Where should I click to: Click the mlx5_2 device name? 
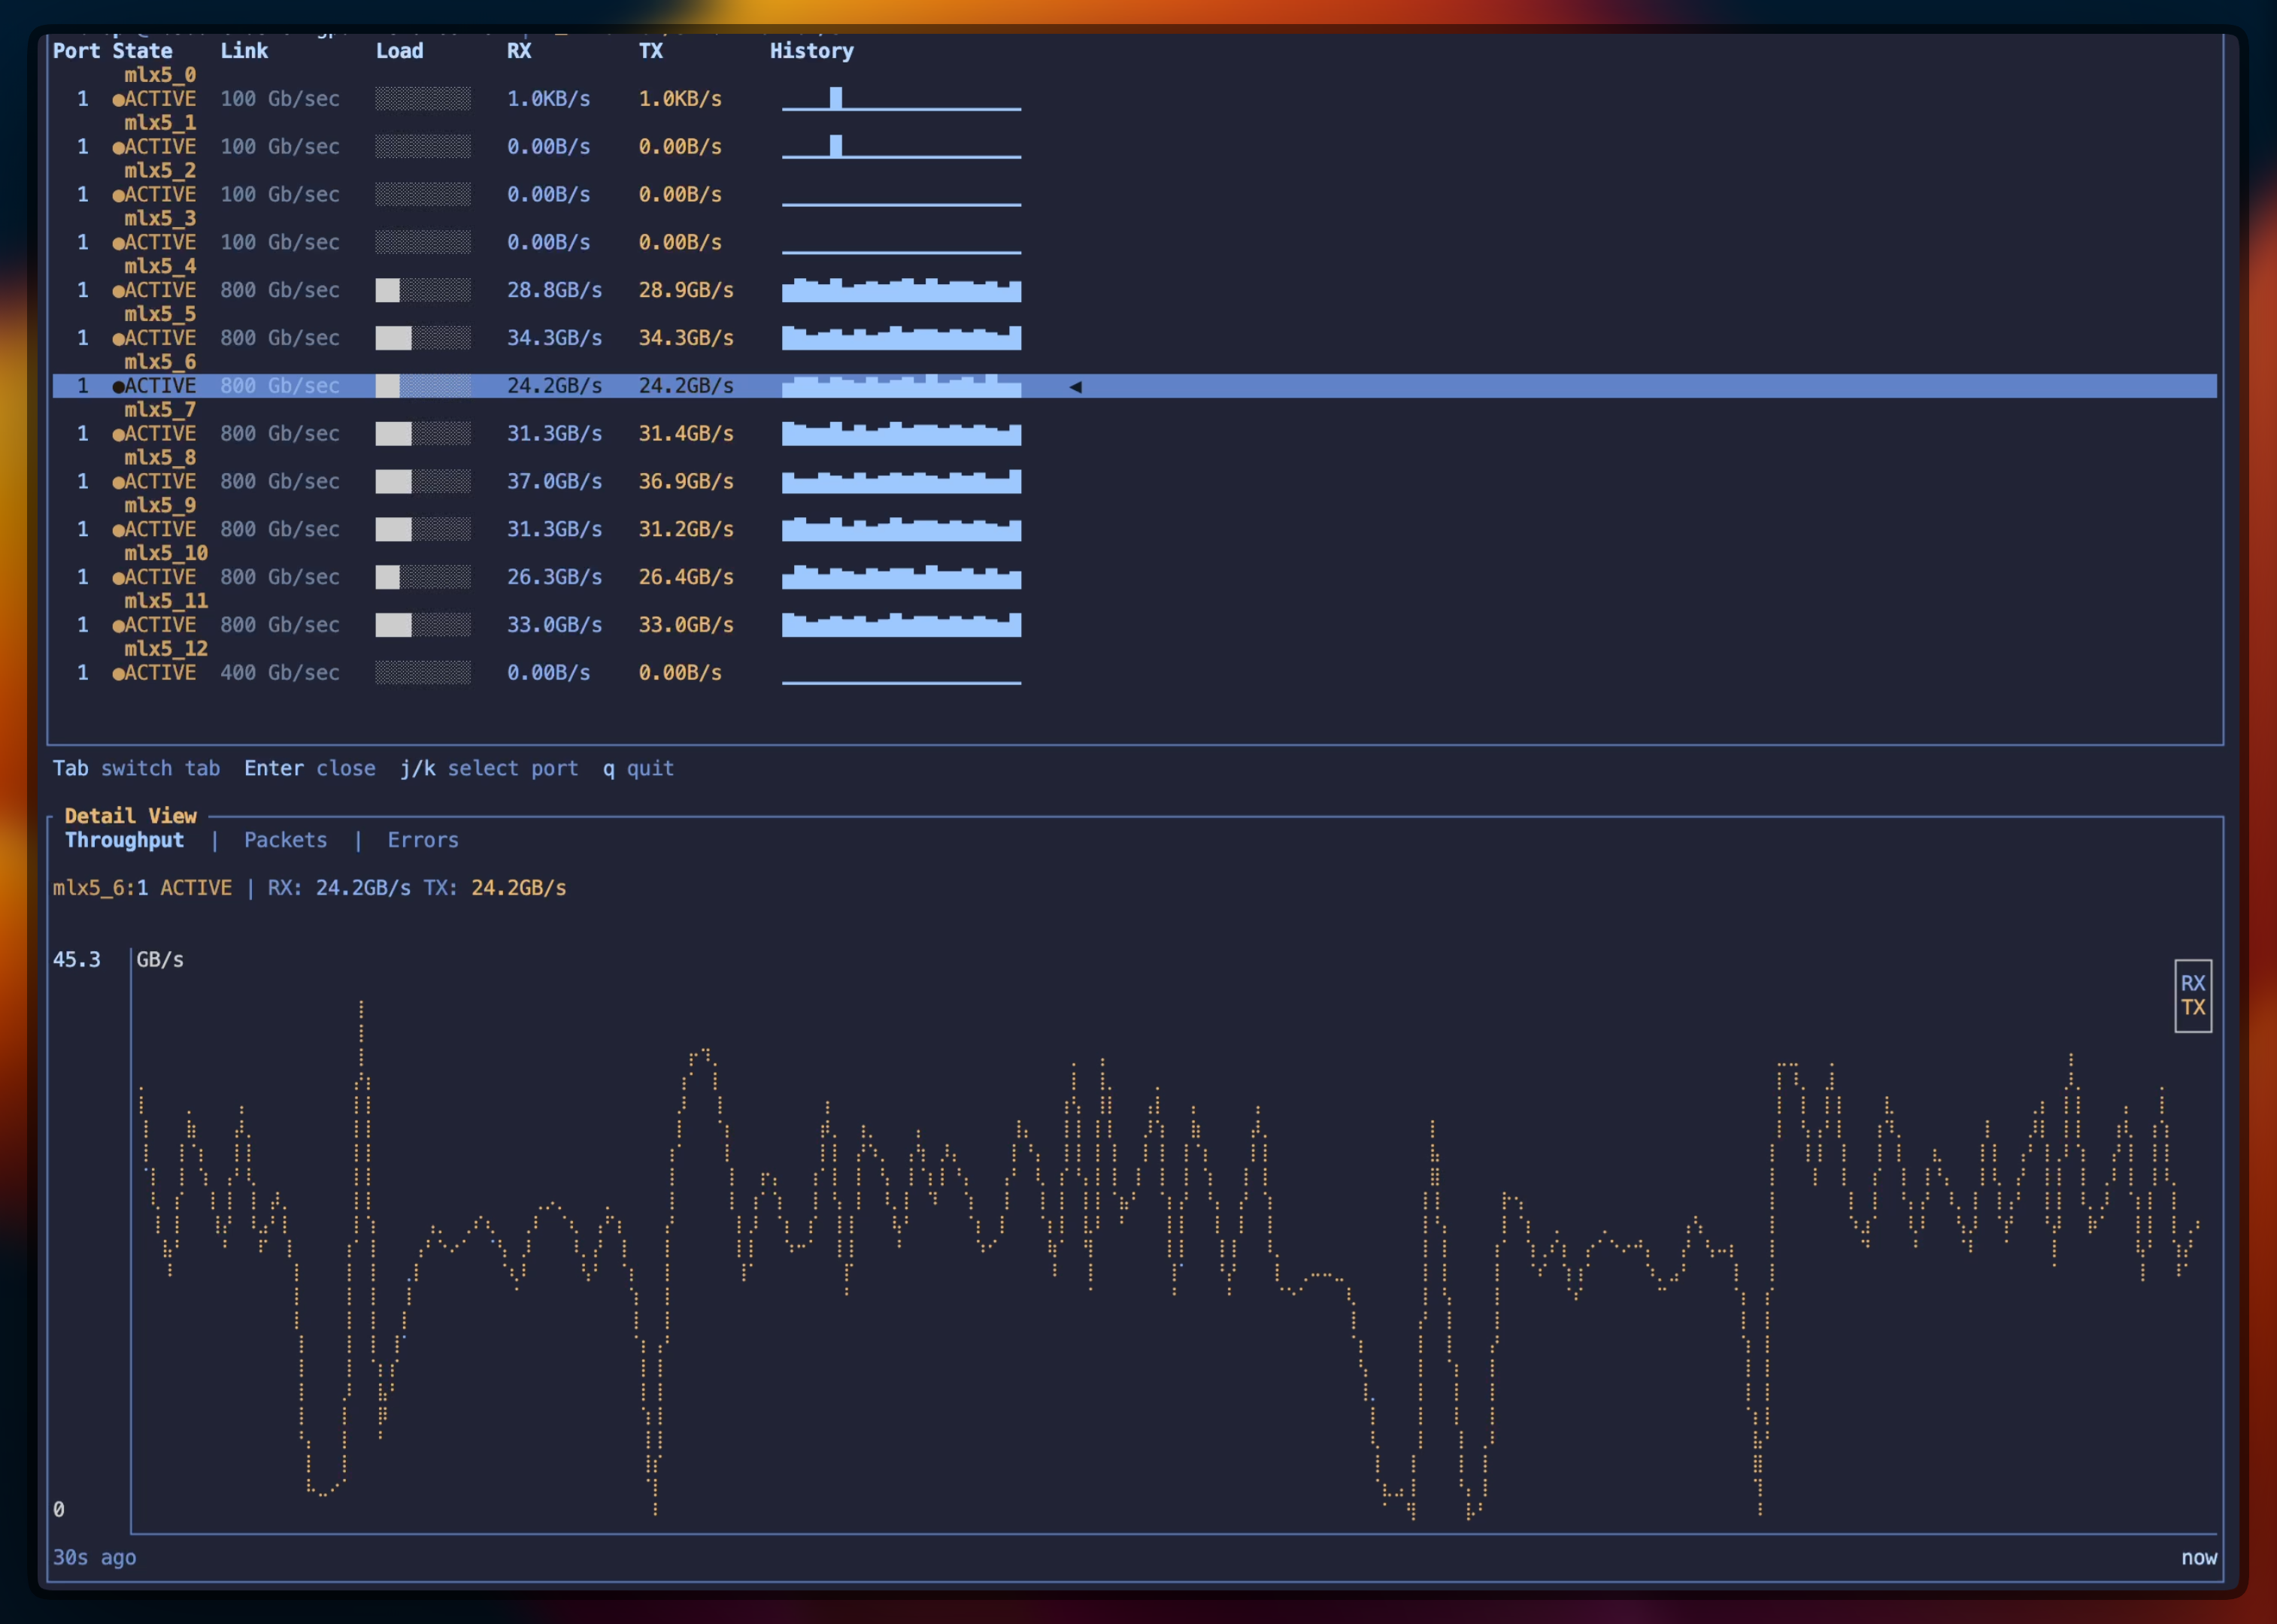click(x=160, y=171)
